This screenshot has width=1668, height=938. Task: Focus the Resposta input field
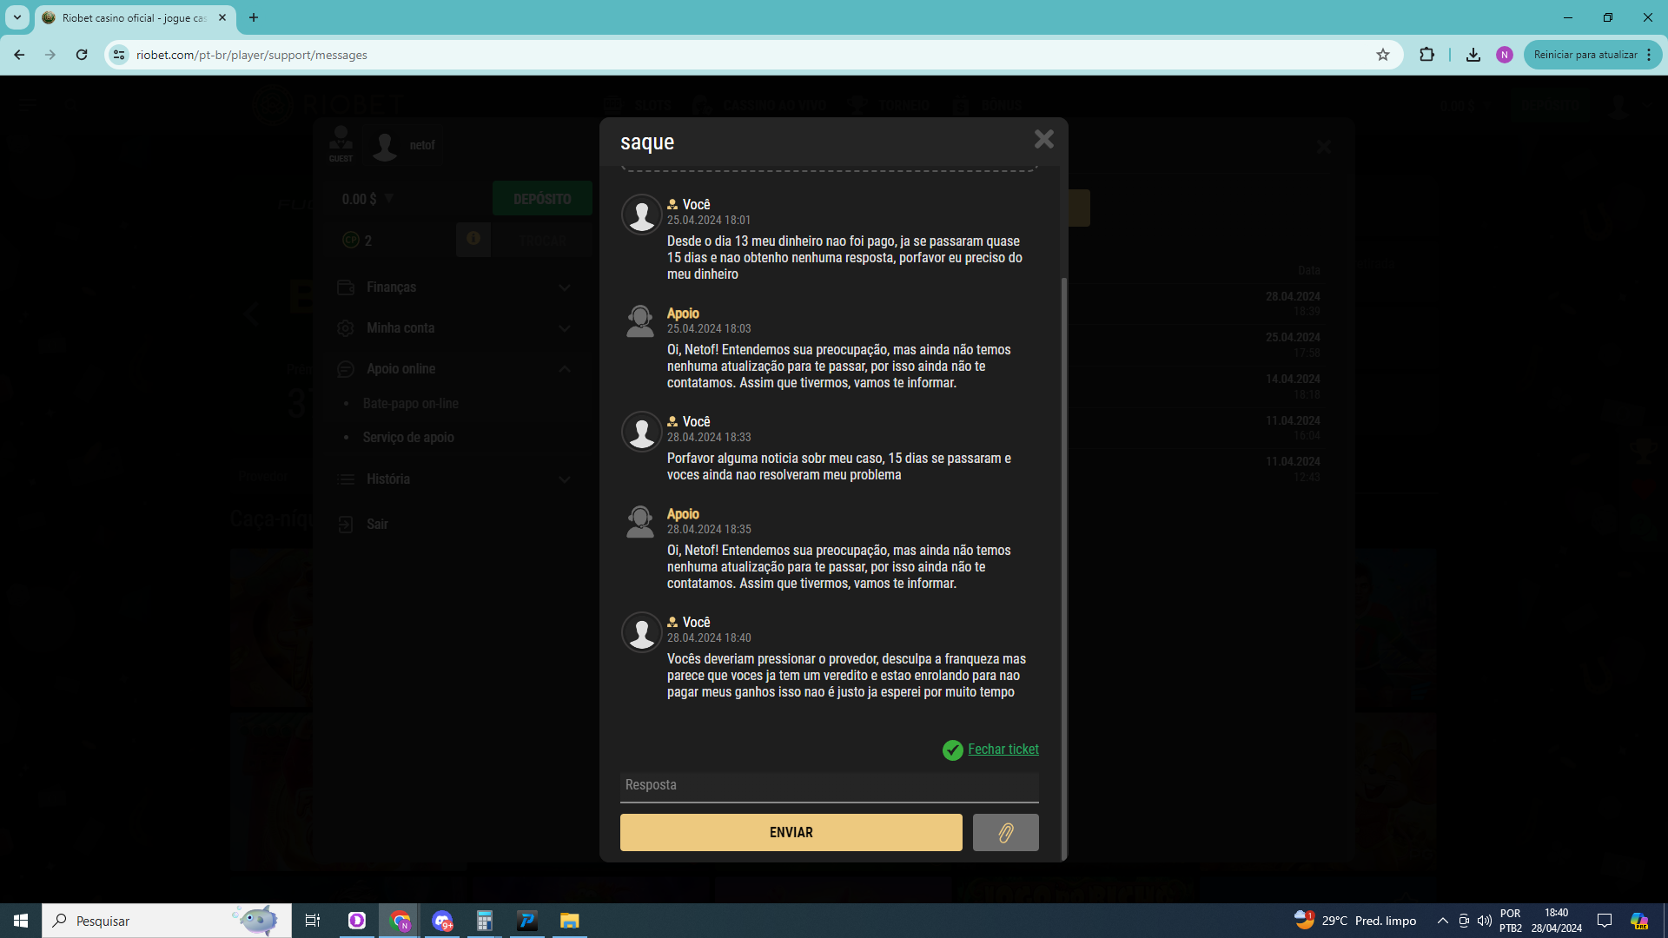[829, 785]
